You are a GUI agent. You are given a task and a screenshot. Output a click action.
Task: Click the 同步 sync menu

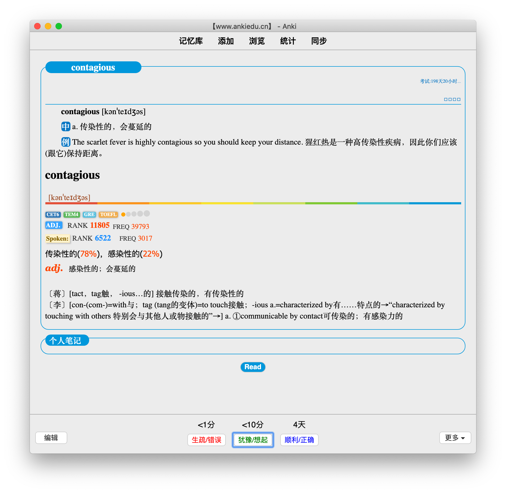(319, 41)
